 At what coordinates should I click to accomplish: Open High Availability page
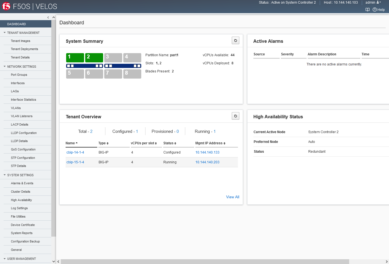pos(21,200)
